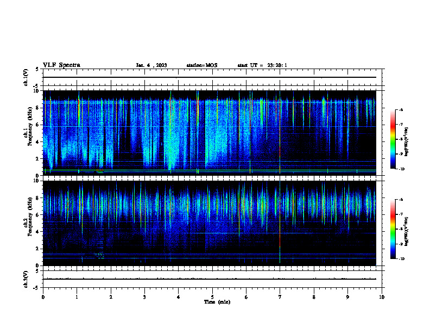Click the ch.2 colorbar "log(PSD)" unit label
The height and width of the screenshot is (333, 430).
point(407,231)
